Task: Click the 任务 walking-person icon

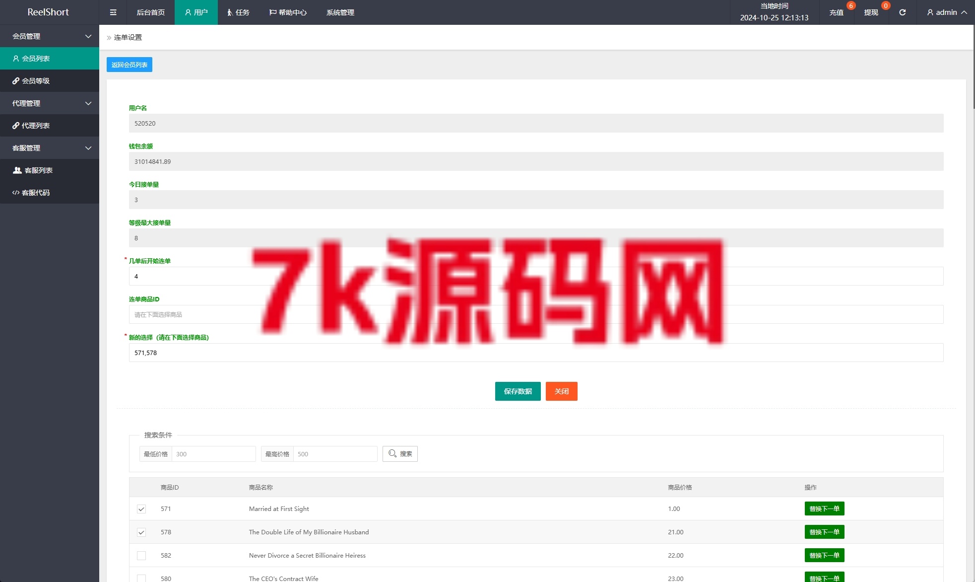Action: [x=229, y=12]
